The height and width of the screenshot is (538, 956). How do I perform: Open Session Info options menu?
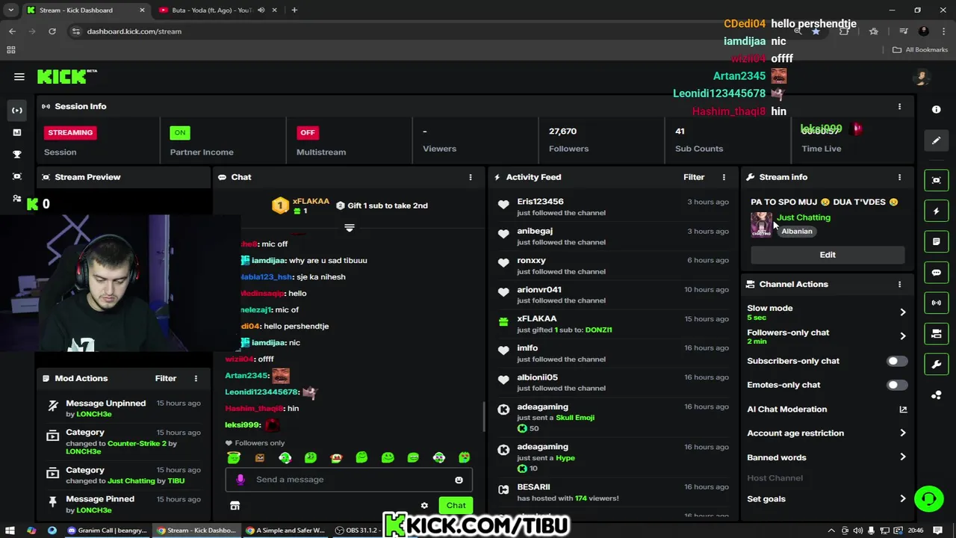[x=899, y=106]
